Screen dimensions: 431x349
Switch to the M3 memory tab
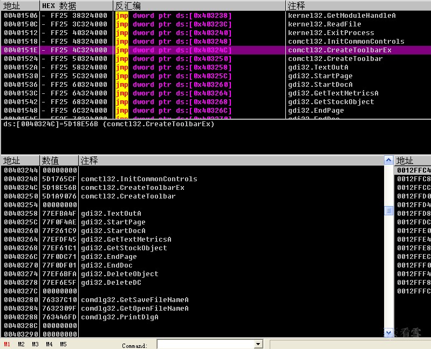tap(35, 344)
